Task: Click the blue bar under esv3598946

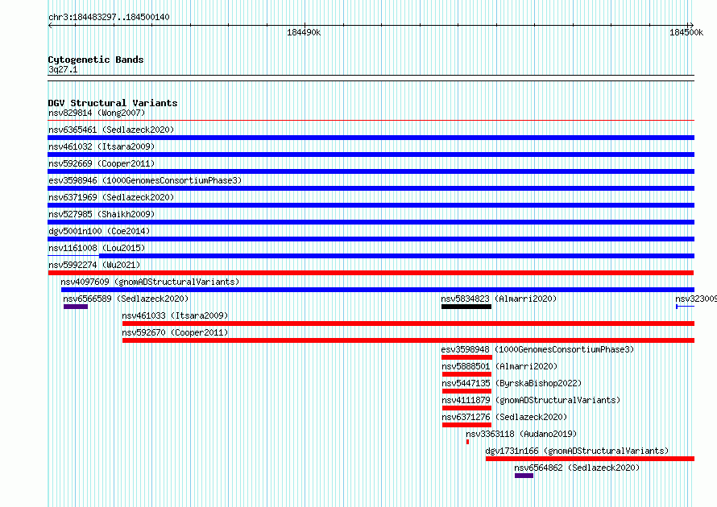Action: 371,188
